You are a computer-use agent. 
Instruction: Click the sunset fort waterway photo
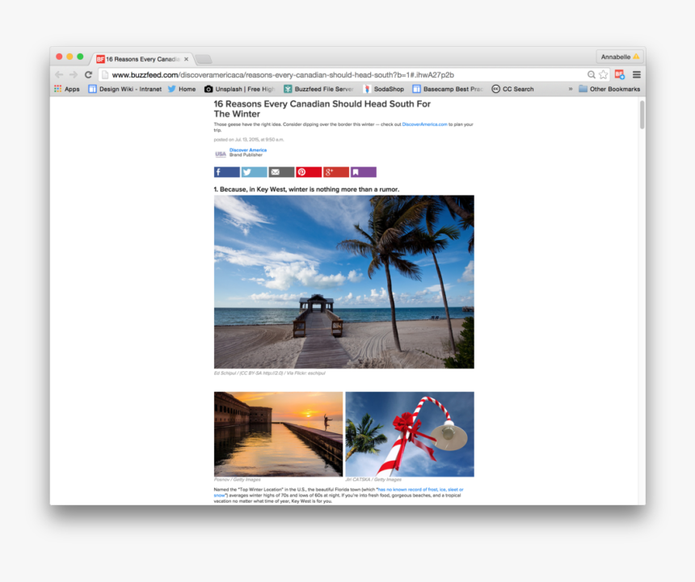278,434
